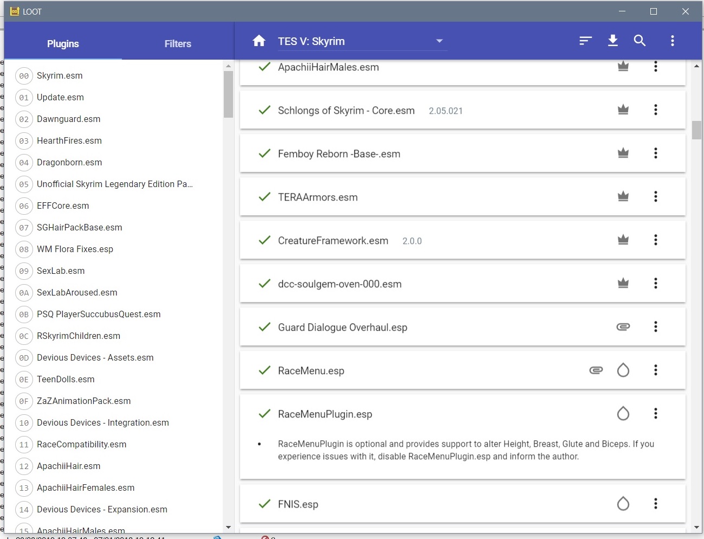Image resolution: width=704 pixels, height=539 pixels.
Task: Expand the options menu for Schlongs of Skyrim Core
Action: 656,110
